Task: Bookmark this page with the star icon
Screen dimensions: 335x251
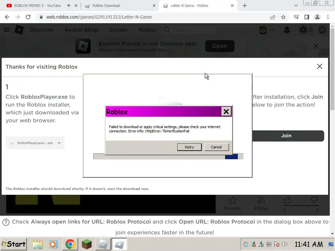Action: pyautogui.click(x=283, y=17)
